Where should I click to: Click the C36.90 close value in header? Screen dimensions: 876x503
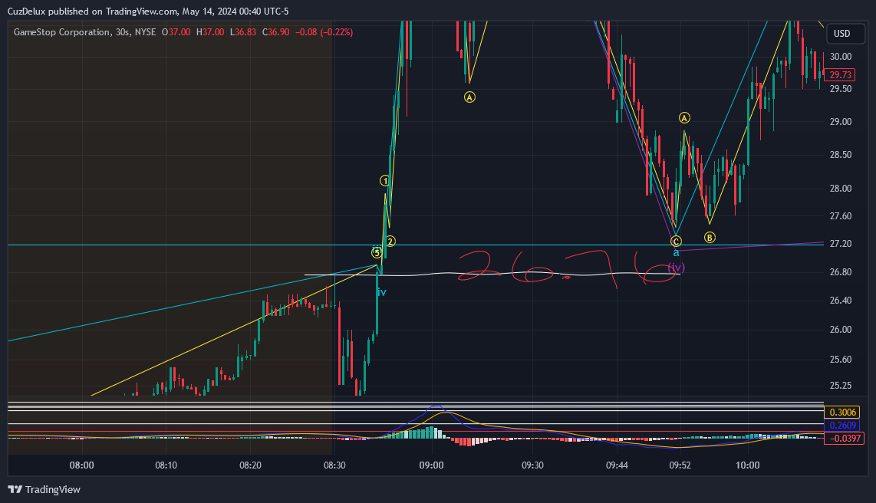pos(276,32)
